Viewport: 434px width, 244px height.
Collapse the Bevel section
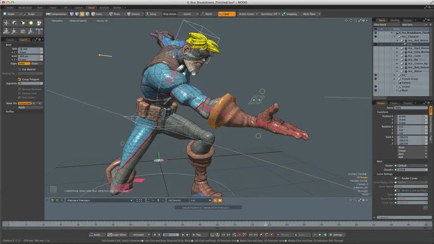click(4, 45)
